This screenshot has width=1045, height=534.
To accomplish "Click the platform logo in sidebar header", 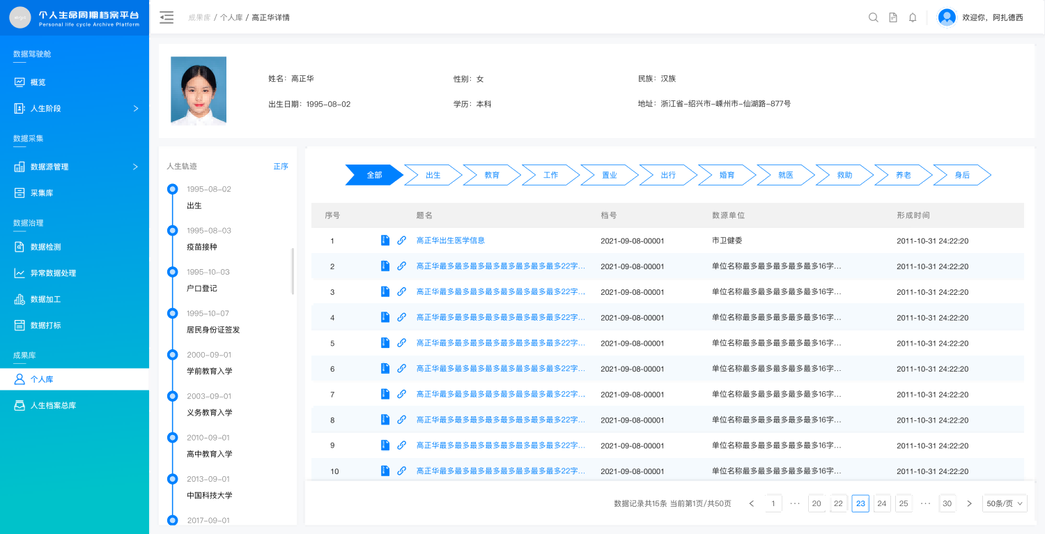I will click(20, 17).
